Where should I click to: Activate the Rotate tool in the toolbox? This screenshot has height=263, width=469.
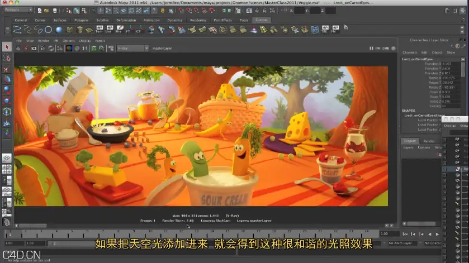click(7, 90)
